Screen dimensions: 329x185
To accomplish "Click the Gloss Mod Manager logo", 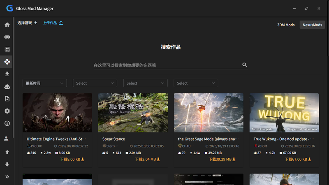I will pyautogui.click(x=9, y=8).
